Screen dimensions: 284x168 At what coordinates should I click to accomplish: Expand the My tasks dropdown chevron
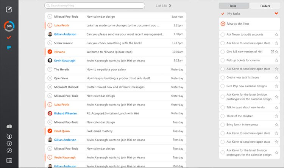tap(276, 13)
